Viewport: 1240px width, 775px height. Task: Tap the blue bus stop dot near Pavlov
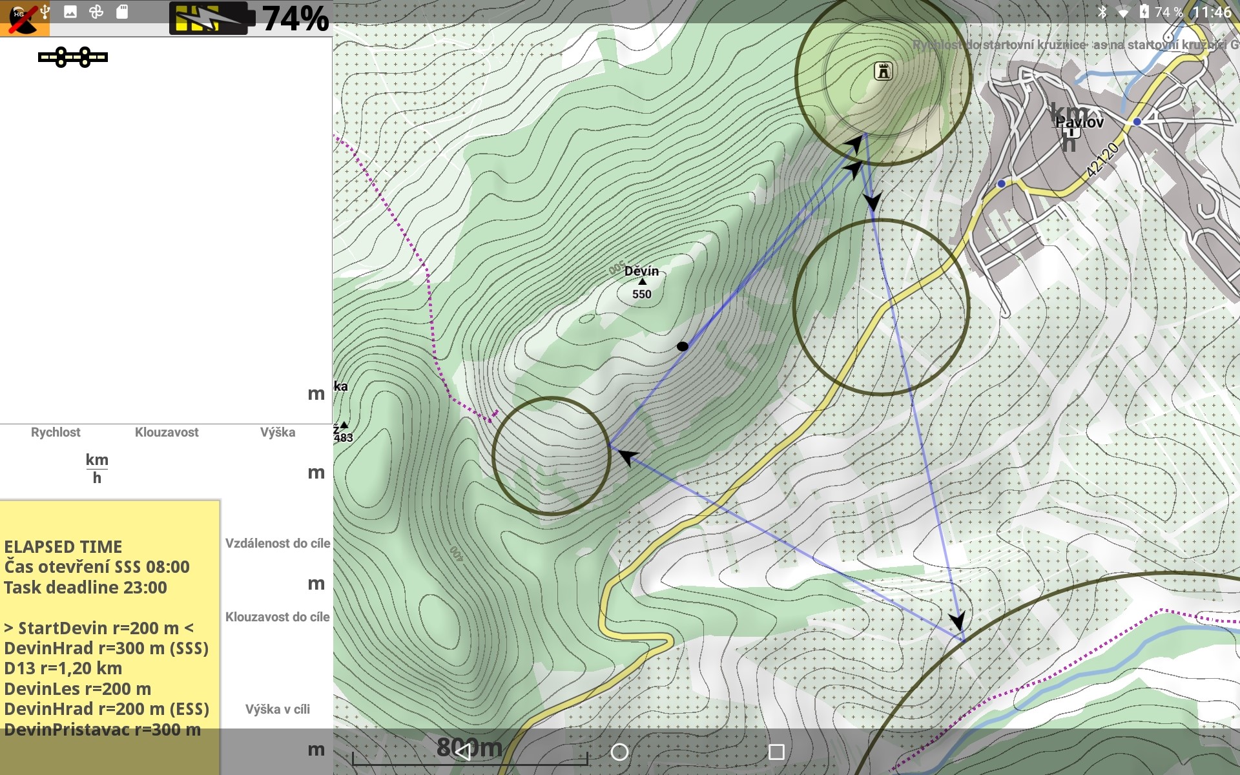pos(1137,121)
